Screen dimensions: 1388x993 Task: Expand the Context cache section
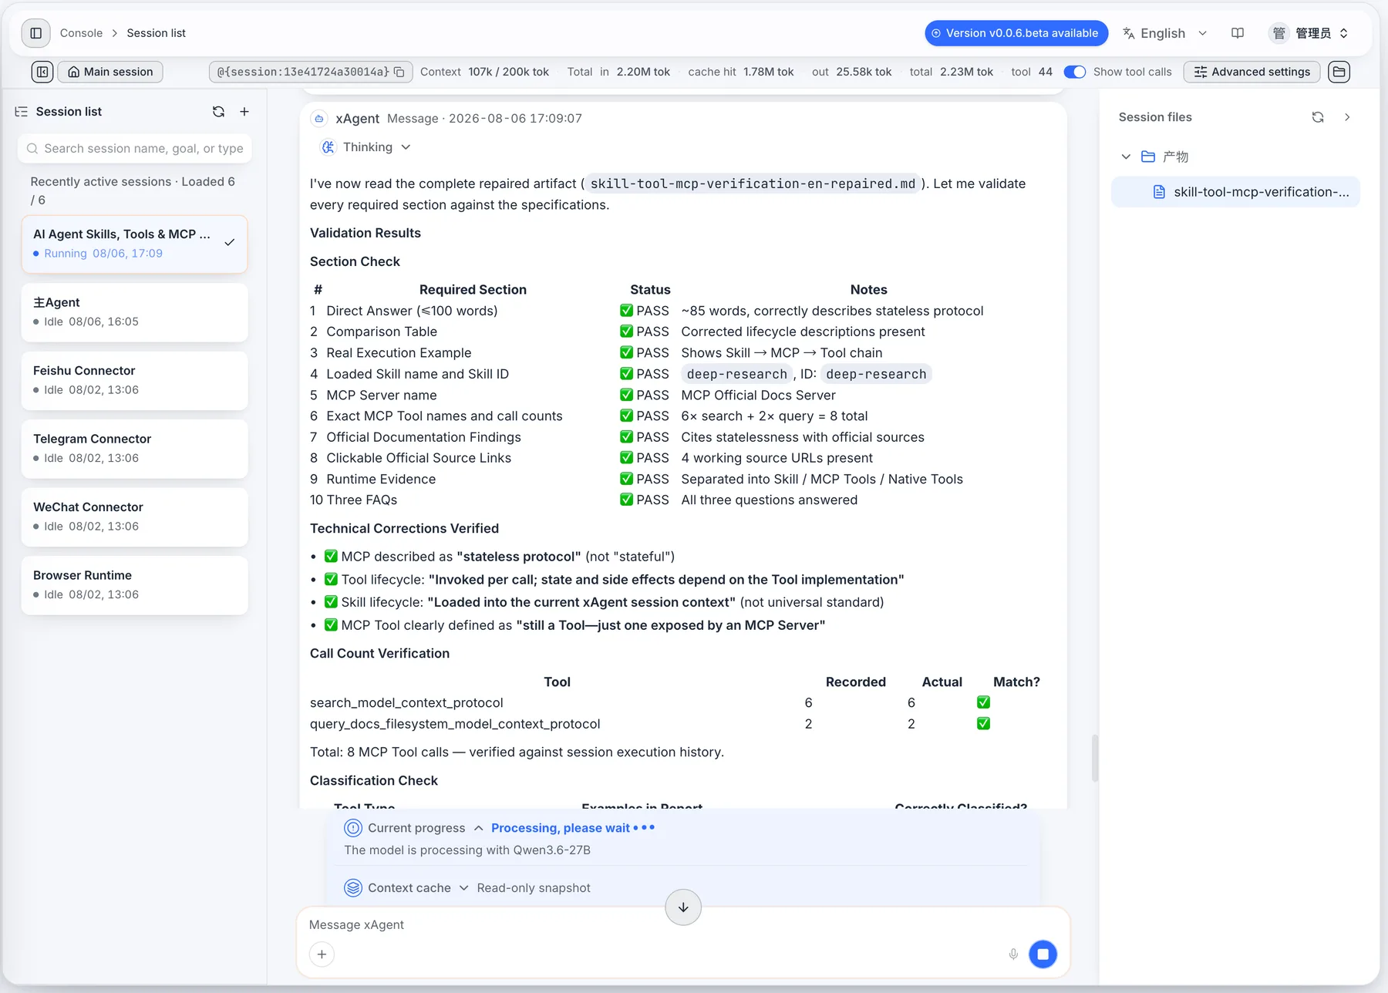click(463, 888)
